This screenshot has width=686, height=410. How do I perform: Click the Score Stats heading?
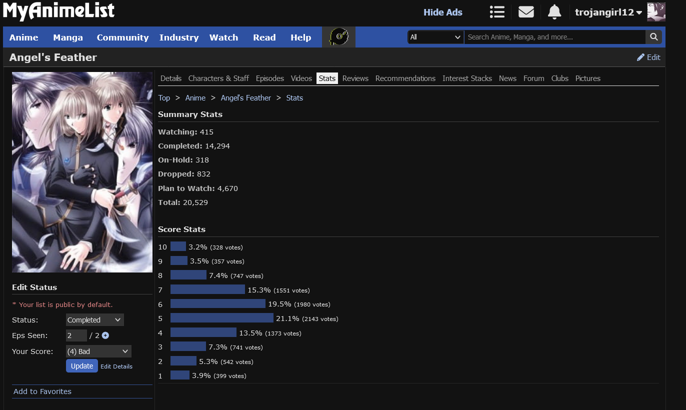point(182,229)
